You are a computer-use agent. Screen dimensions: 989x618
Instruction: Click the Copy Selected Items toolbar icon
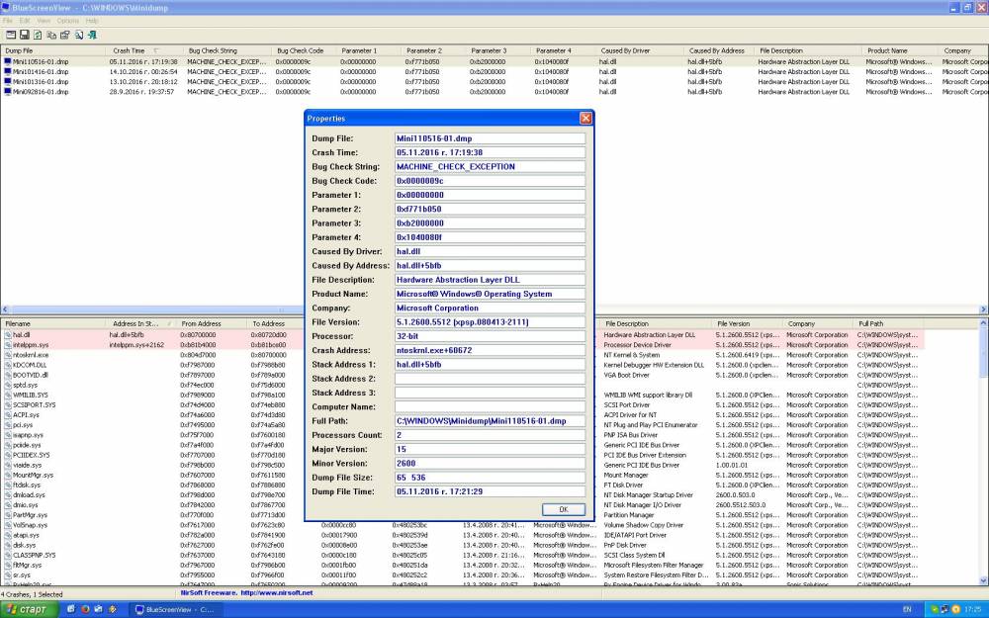51,36
